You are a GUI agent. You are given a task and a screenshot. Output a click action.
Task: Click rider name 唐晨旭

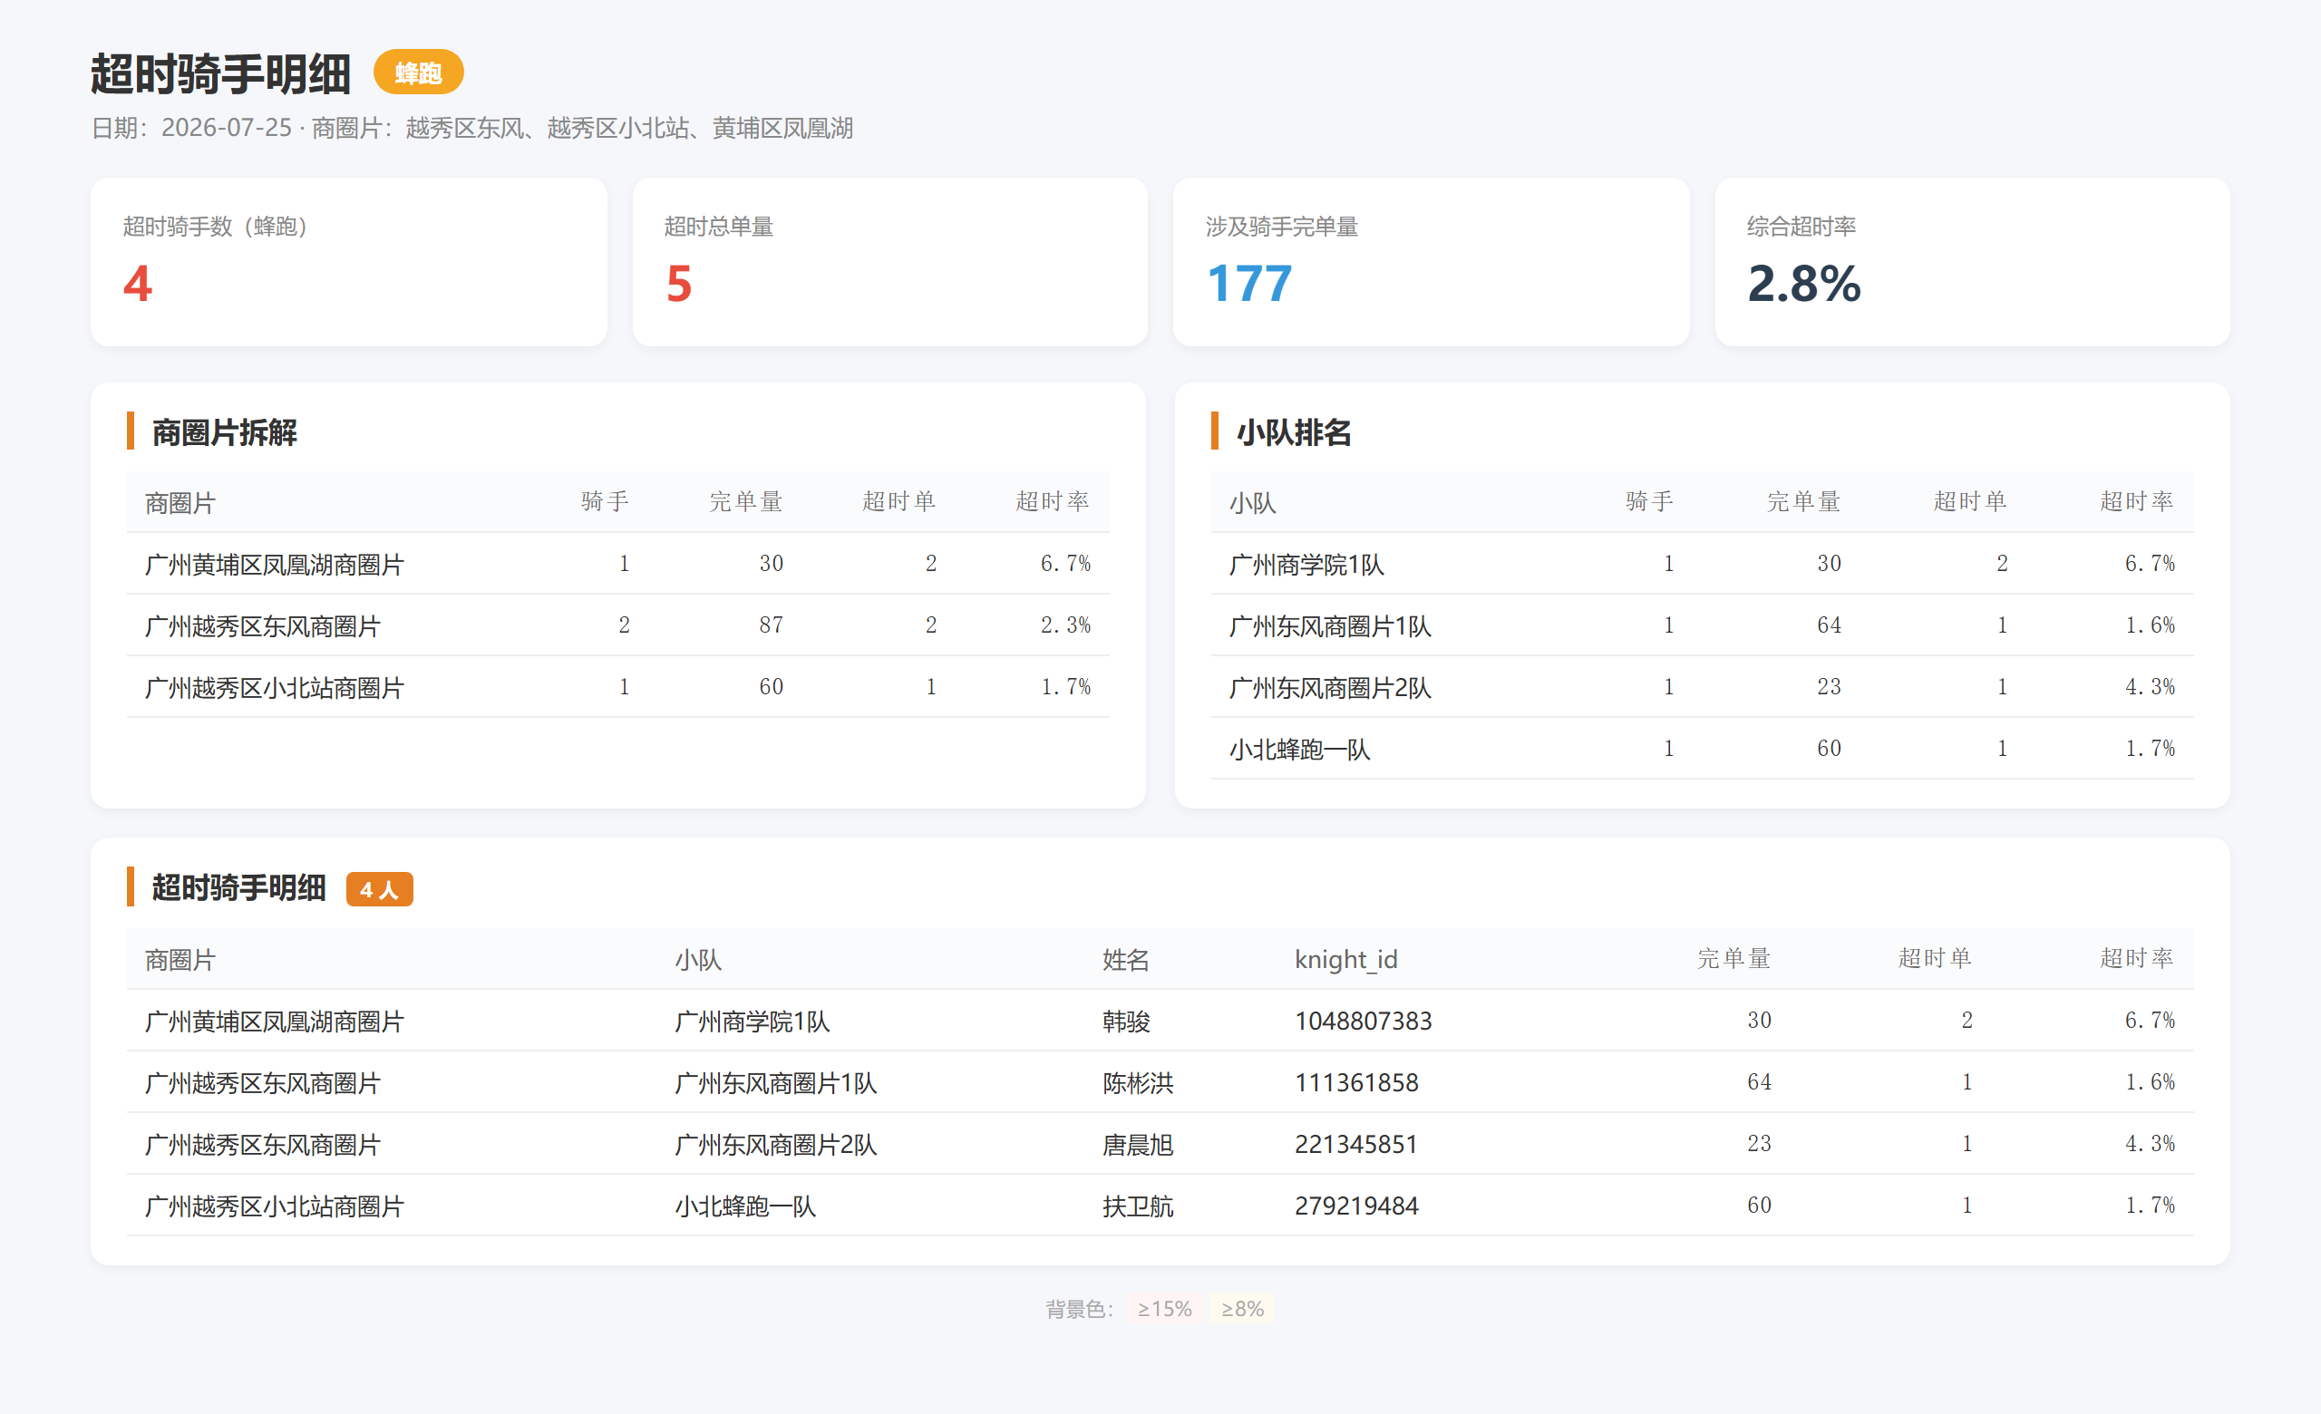click(1138, 1144)
